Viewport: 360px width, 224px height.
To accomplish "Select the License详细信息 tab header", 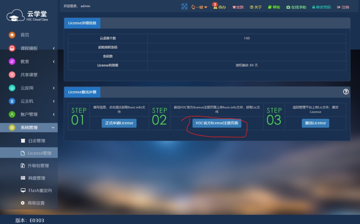I will pyautogui.click(x=82, y=23).
